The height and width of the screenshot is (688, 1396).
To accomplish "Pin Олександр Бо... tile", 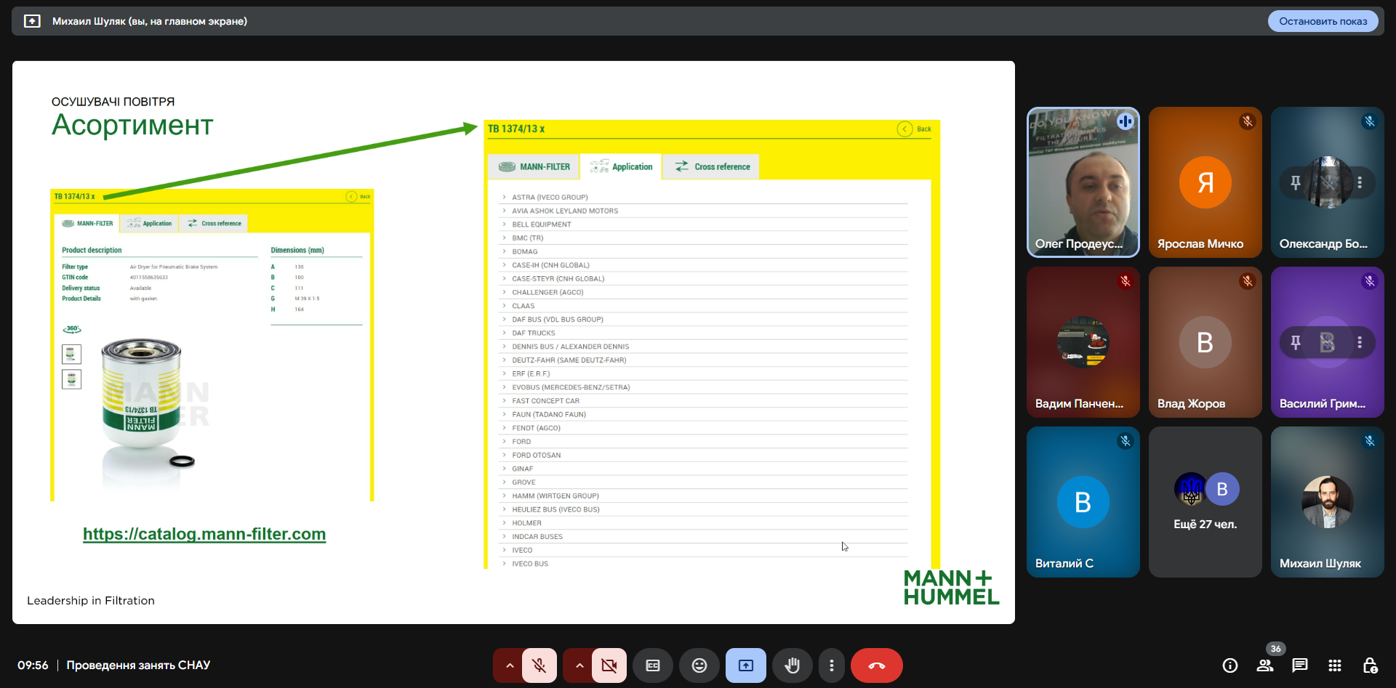I will [x=1296, y=182].
